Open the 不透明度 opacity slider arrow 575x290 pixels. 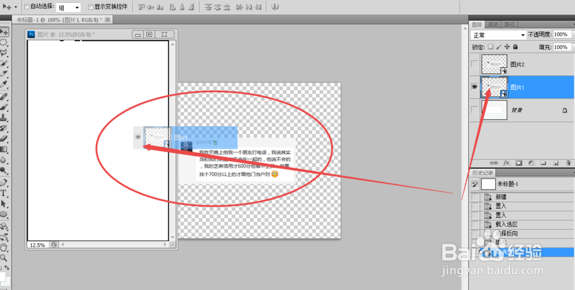573,34
